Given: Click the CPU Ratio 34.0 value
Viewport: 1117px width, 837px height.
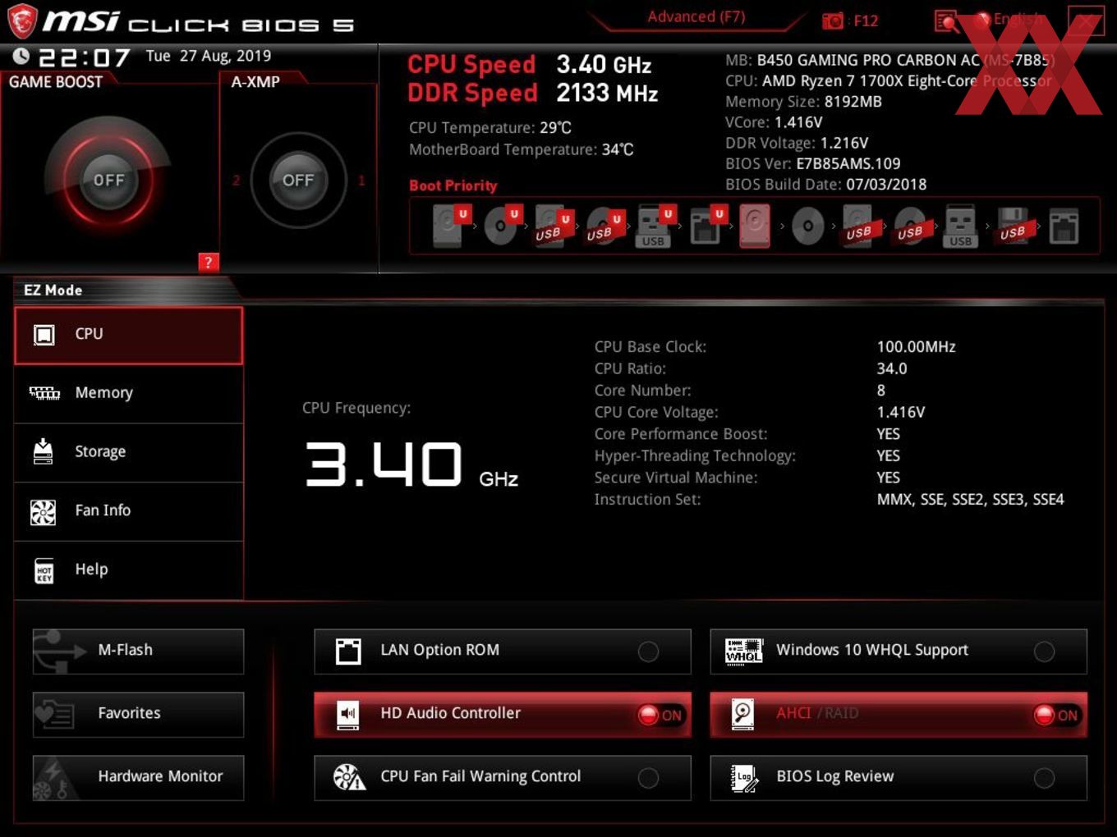Looking at the screenshot, I should tap(892, 369).
